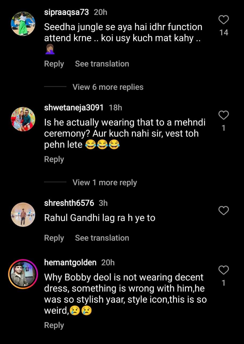Image resolution: width=244 pixels, height=344 pixels.
Task: Open username shwetaneja3091
Action: [74, 108]
